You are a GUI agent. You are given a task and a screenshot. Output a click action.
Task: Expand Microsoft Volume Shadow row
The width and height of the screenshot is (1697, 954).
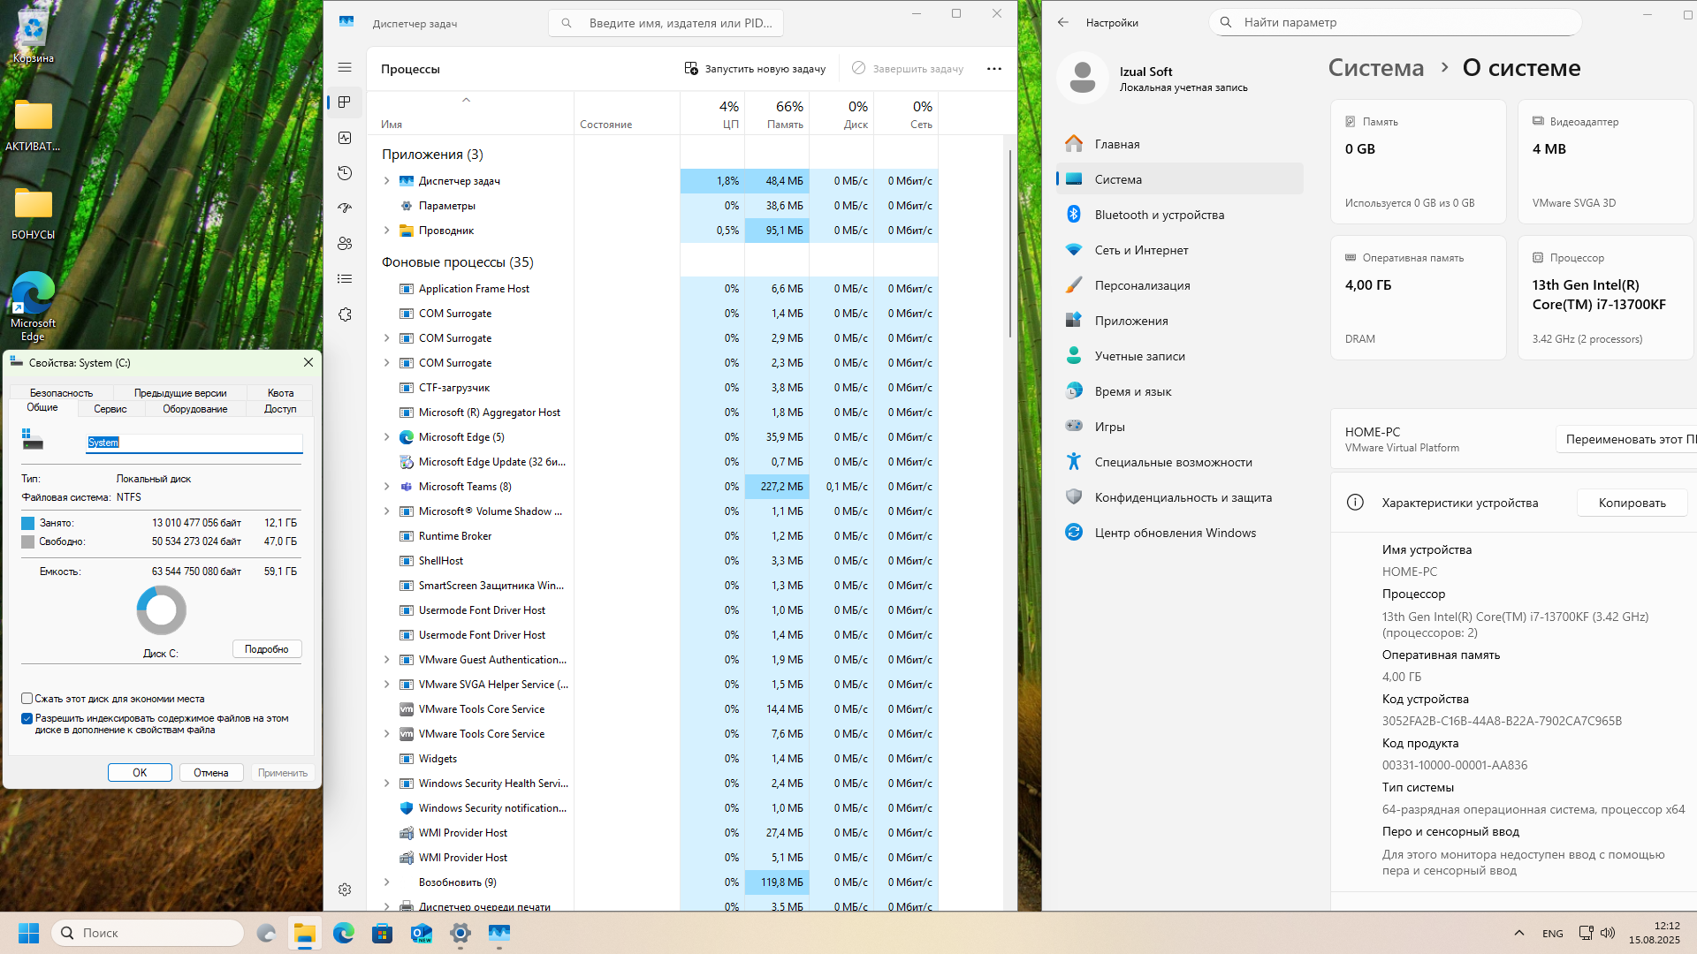point(386,511)
